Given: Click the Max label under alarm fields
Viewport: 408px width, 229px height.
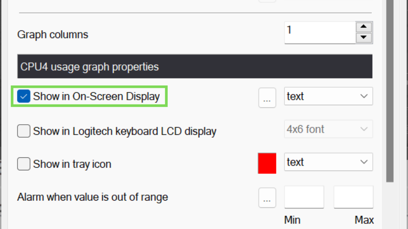Looking at the screenshot, I should coord(364,220).
